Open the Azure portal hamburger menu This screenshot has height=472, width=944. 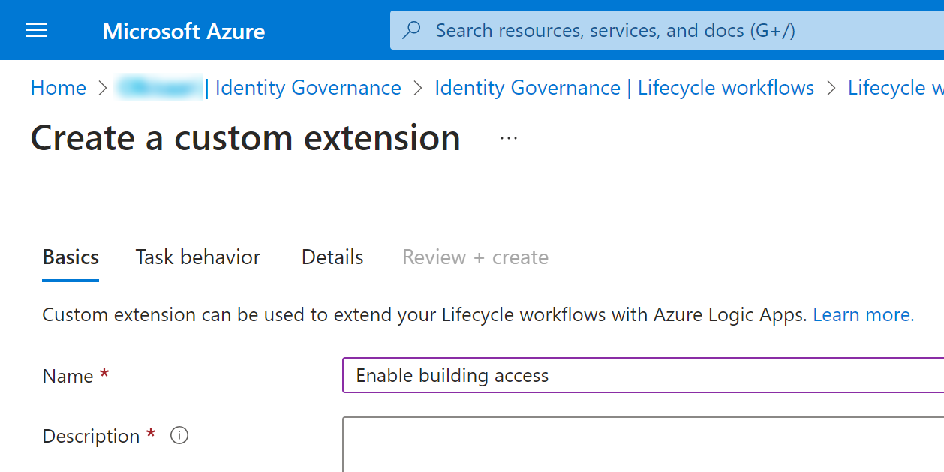[36, 30]
